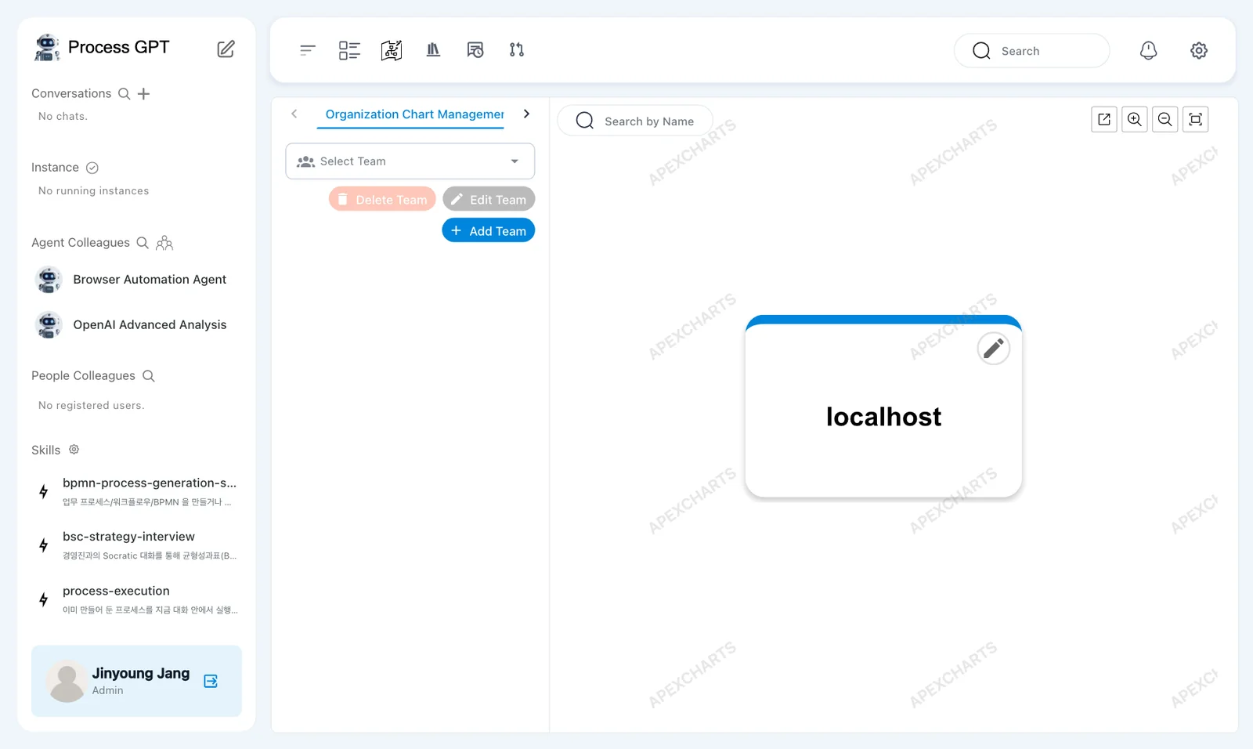1253x749 pixels.
Task: Click the Delete Team button
Action: pos(382,199)
